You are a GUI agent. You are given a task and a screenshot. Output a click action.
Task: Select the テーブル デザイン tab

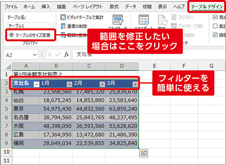207,7
